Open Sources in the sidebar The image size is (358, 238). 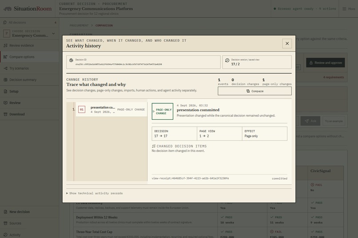pyautogui.click(x=29, y=223)
